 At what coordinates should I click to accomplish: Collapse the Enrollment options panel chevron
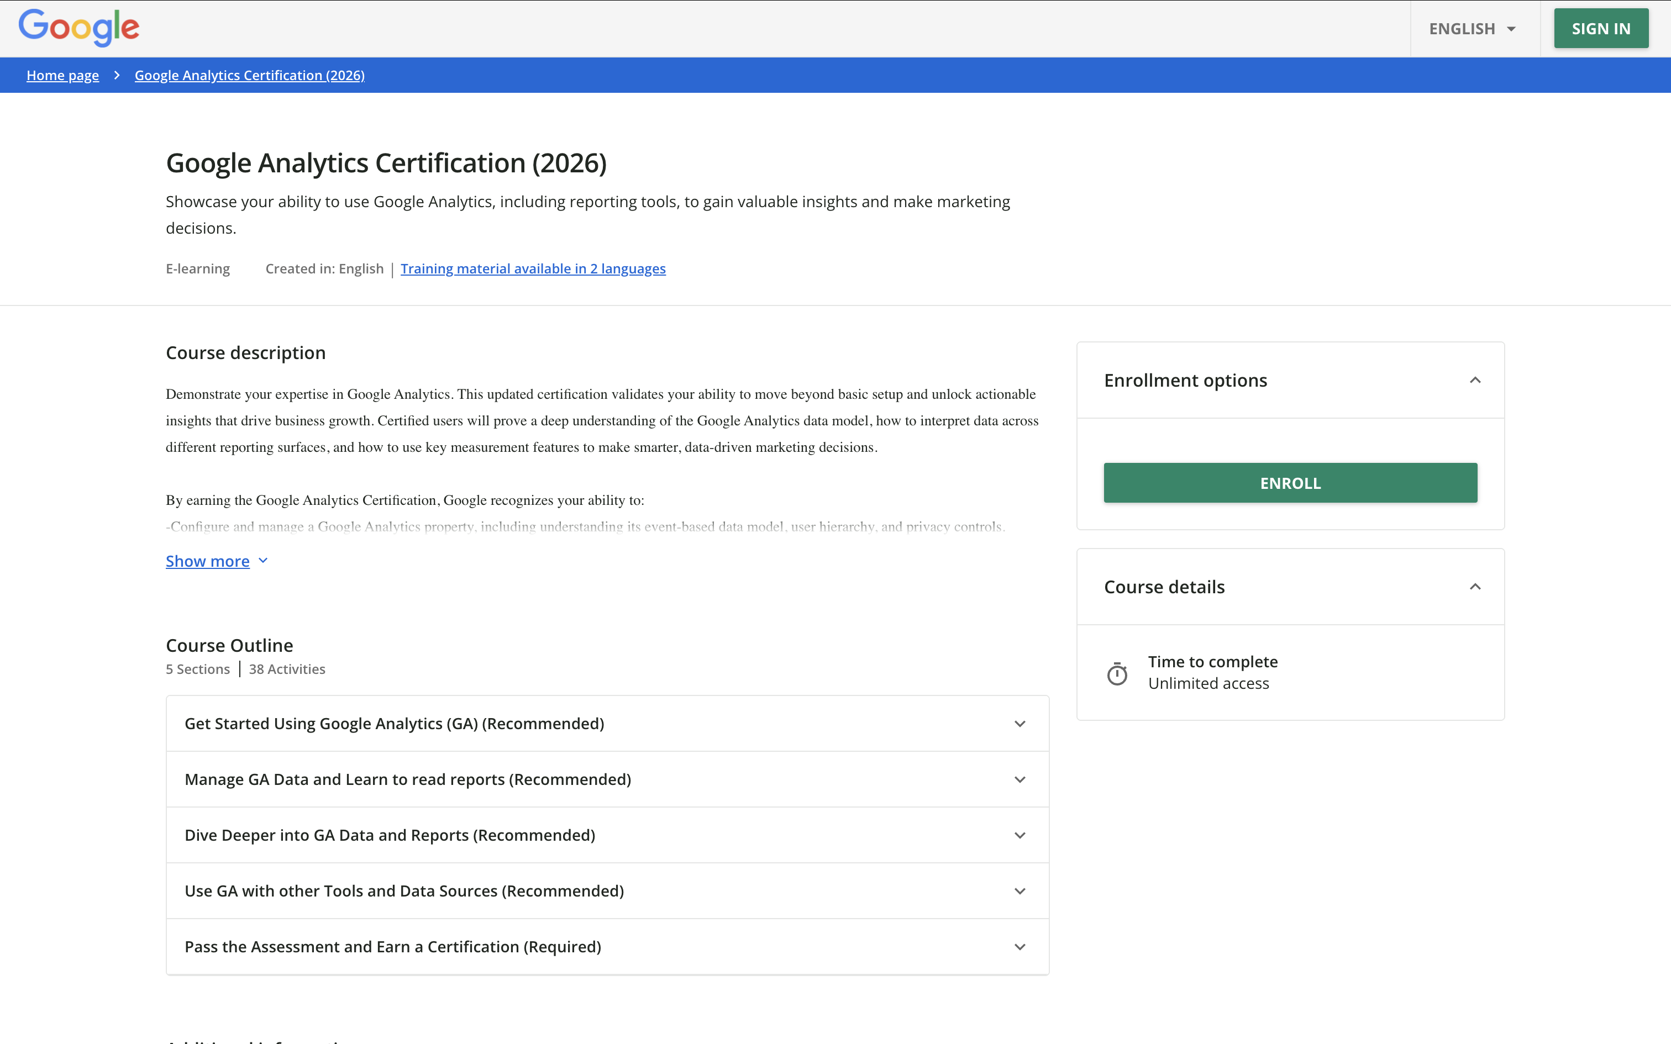[1475, 381]
